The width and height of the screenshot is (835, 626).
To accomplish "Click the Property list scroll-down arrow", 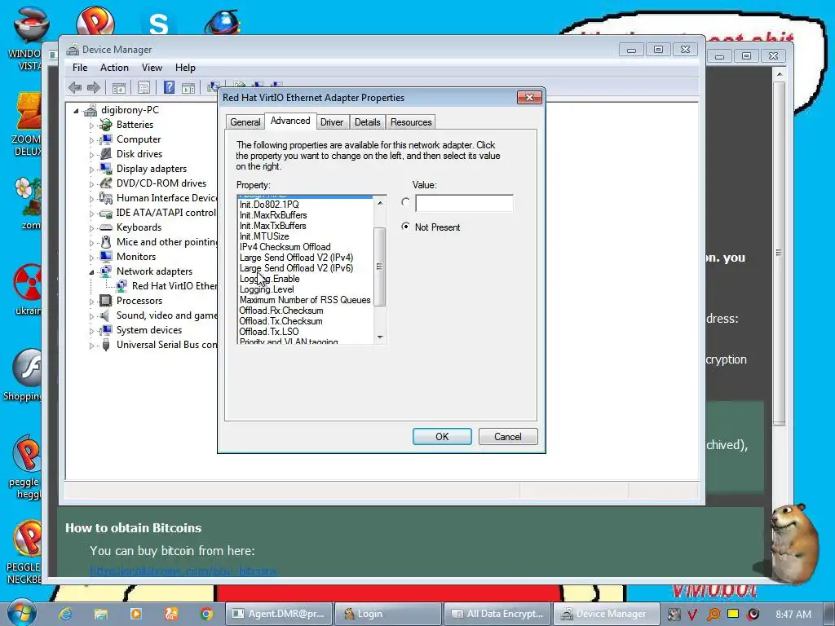I will [x=380, y=337].
